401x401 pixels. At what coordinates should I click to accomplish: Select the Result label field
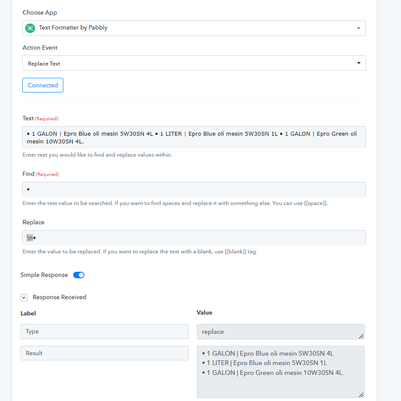point(104,353)
